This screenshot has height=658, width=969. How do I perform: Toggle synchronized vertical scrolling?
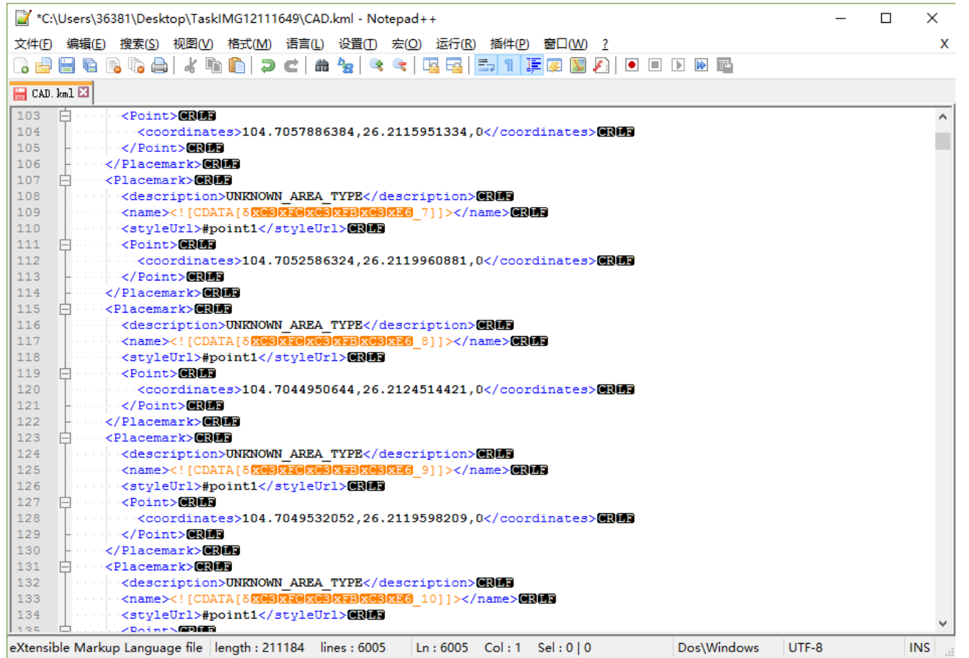tap(431, 66)
